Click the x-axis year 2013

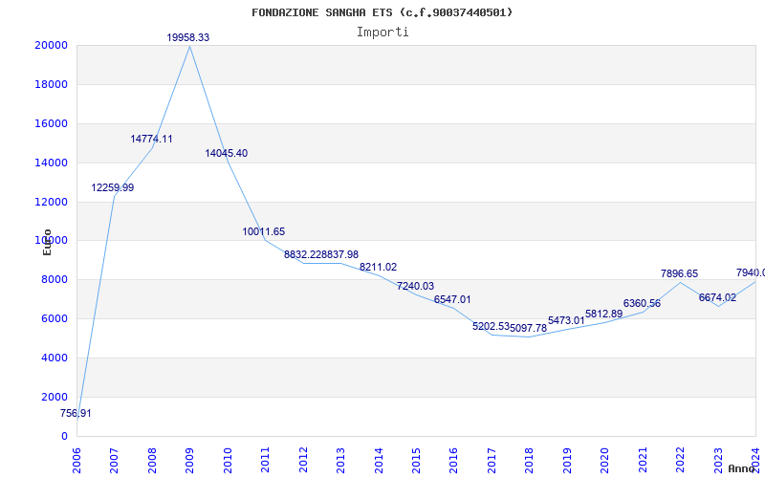pos(340,461)
